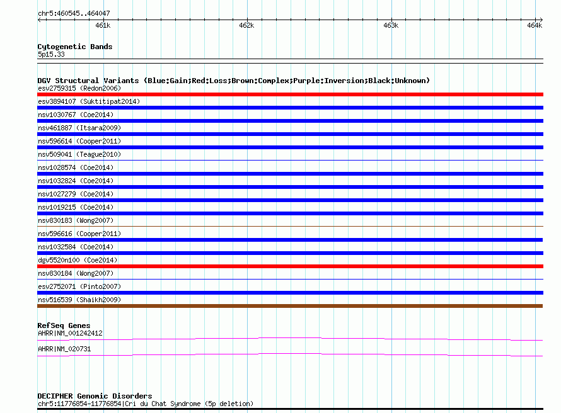Open the nsv461887 (Itsara2009) variant label
The width and height of the screenshot is (561, 413).
pos(79,128)
